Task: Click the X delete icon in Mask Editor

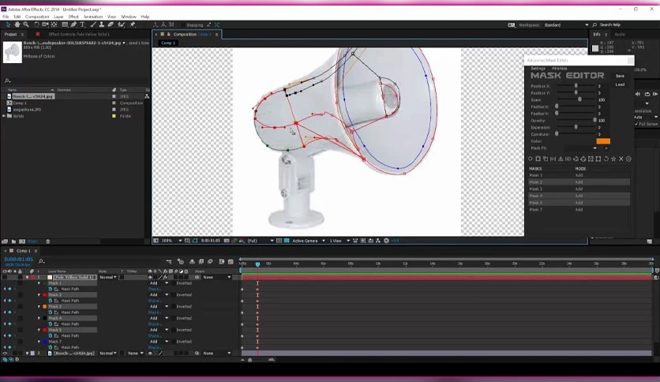Action: click(x=621, y=159)
